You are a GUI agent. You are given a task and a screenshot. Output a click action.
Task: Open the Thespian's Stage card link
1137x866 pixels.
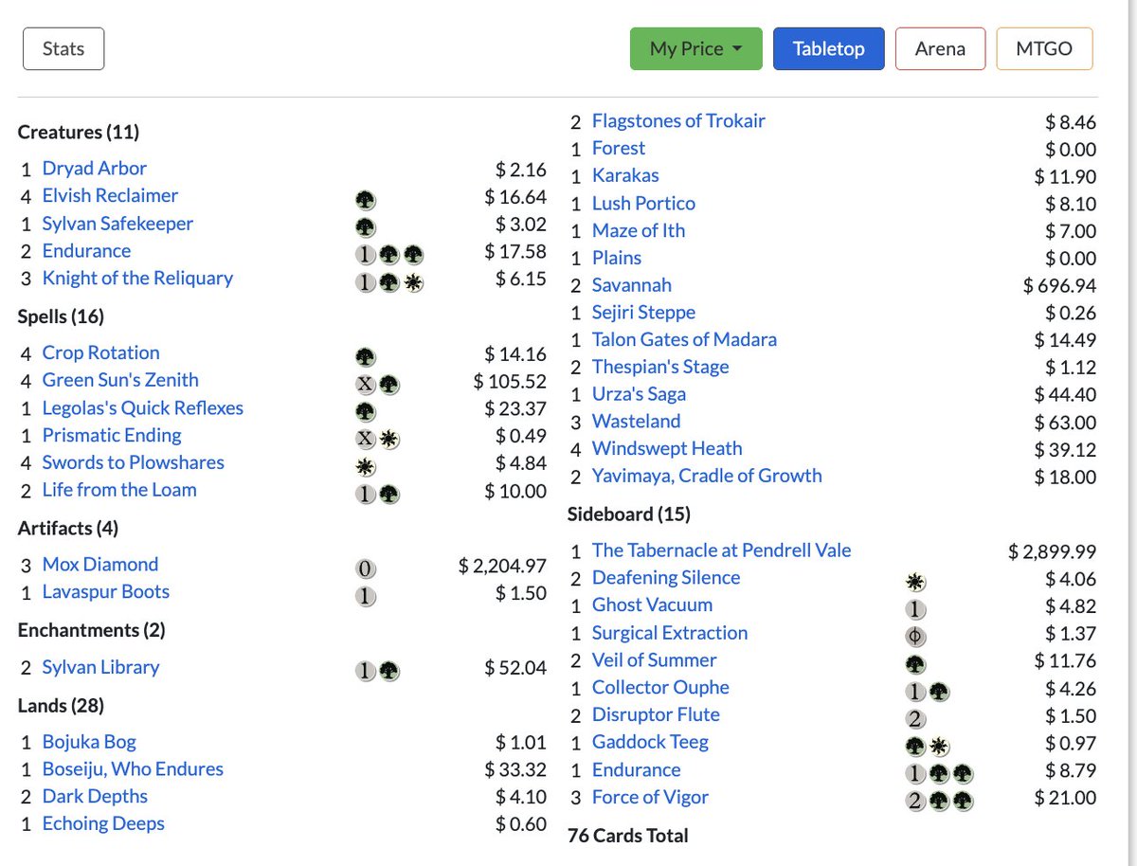(x=660, y=366)
